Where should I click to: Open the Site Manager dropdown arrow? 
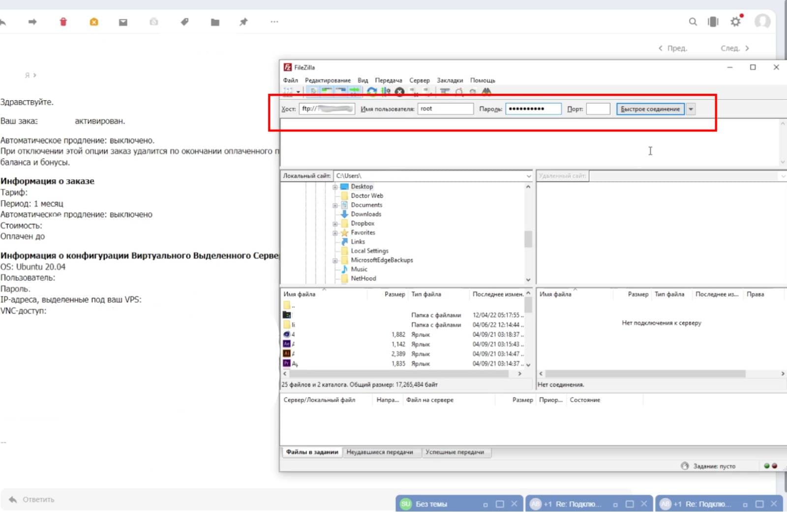[x=298, y=91]
